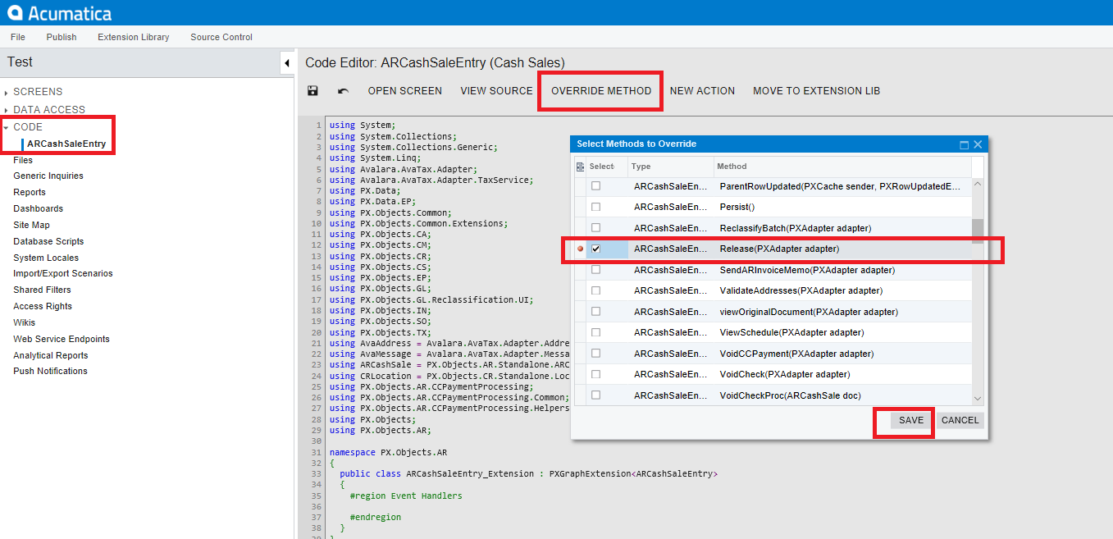This screenshot has height=539, width=1113.
Task: Click OPEN SCREEN in the toolbar
Action: point(404,91)
